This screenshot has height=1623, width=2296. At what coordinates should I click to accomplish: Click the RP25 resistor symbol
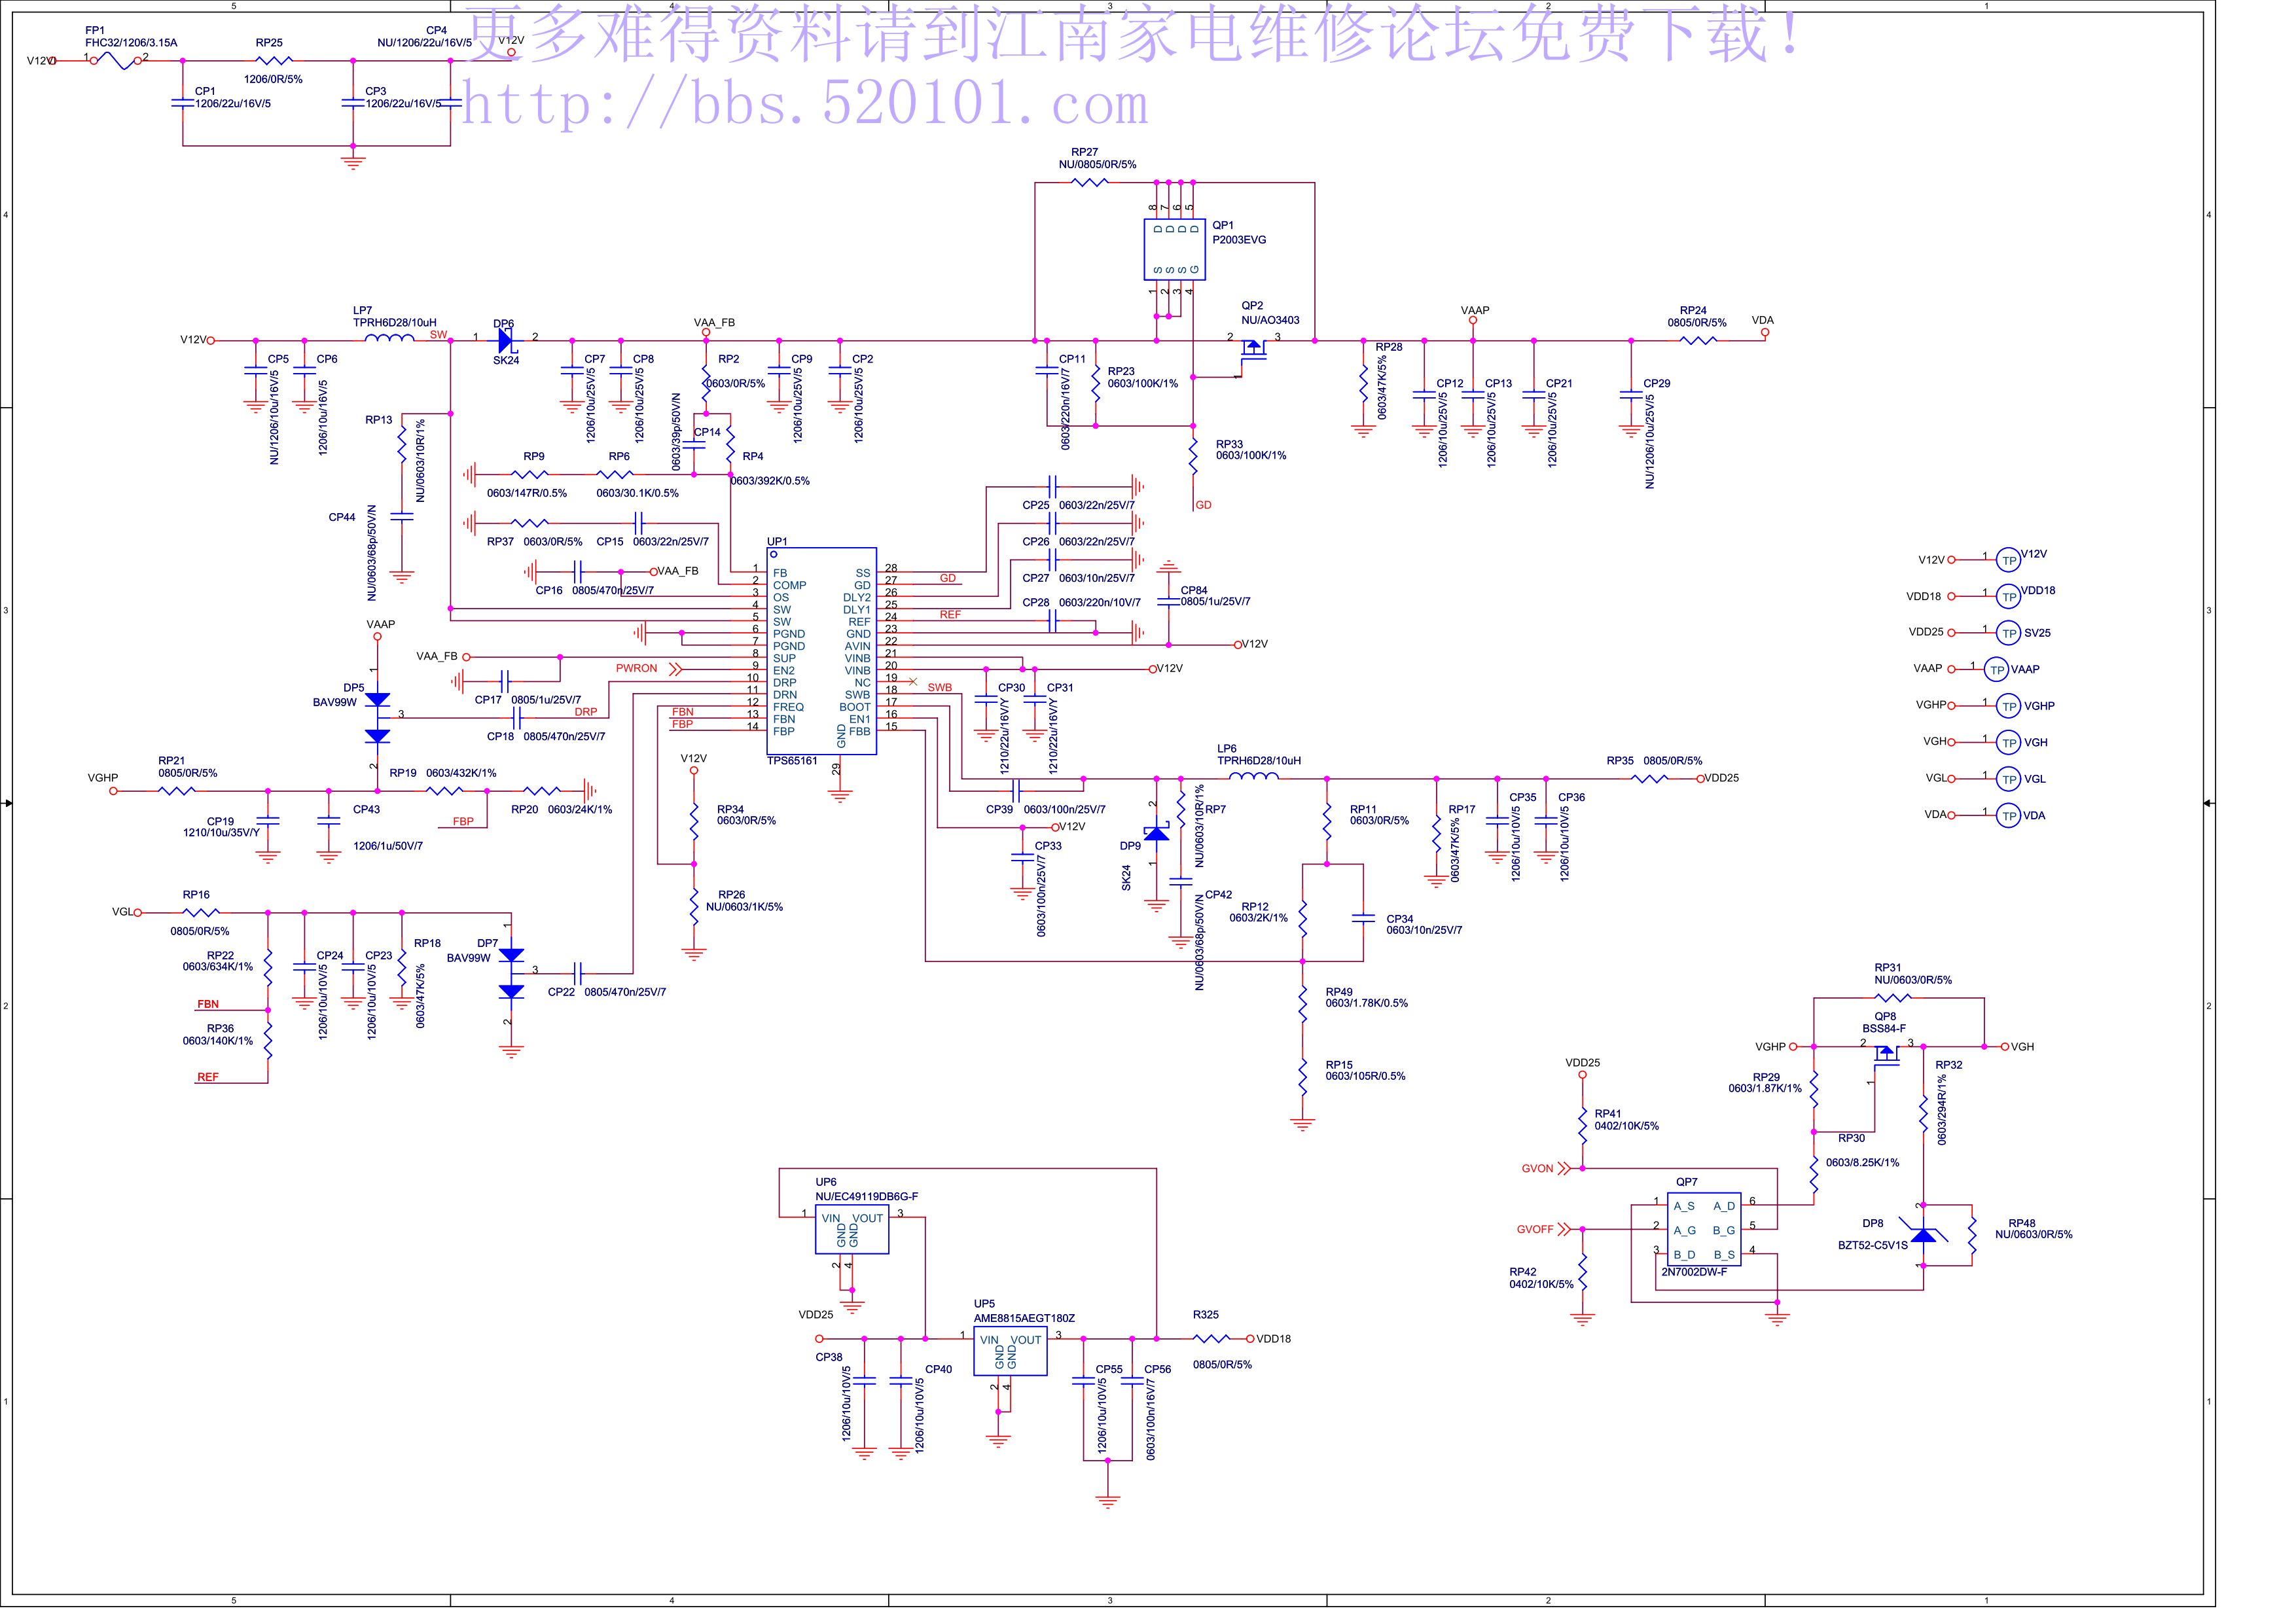click(x=274, y=61)
